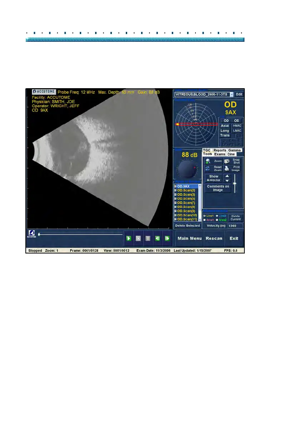Screen dimensions: 283x437
Task: Uncheck the OD.Scan(2) checkbox
Action: coord(175,191)
